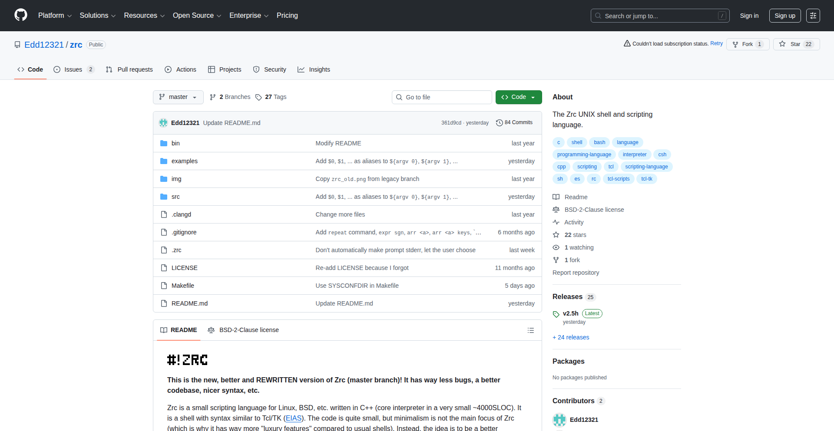Click Report repository link
The image size is (834, 431).
coord(576,273)
